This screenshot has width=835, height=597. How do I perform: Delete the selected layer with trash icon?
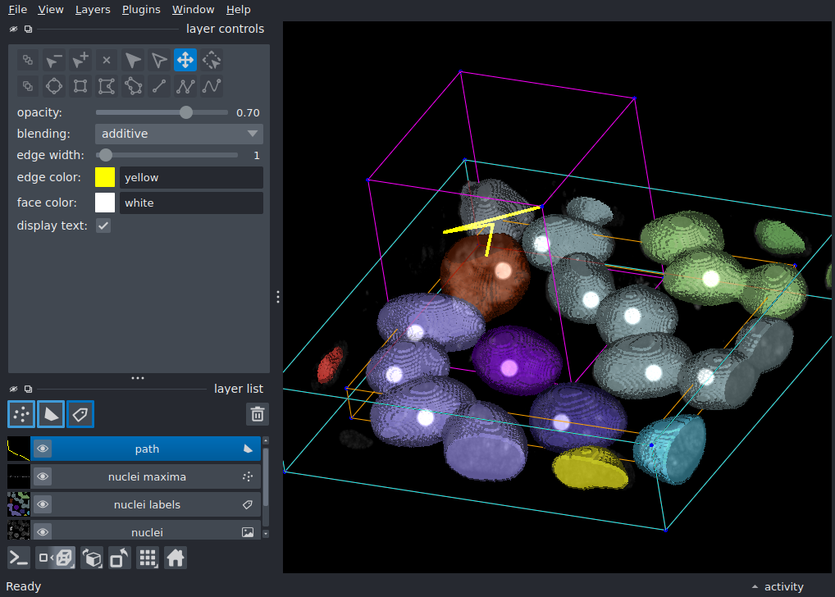tap(258, 414)
